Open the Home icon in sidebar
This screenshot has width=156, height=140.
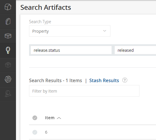click(8, 7)
